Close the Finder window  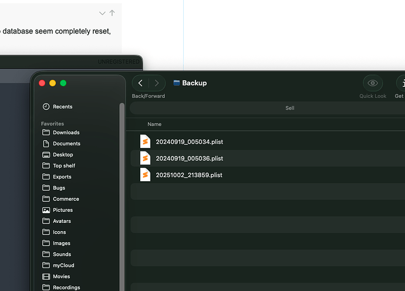[x=42, y=83]
